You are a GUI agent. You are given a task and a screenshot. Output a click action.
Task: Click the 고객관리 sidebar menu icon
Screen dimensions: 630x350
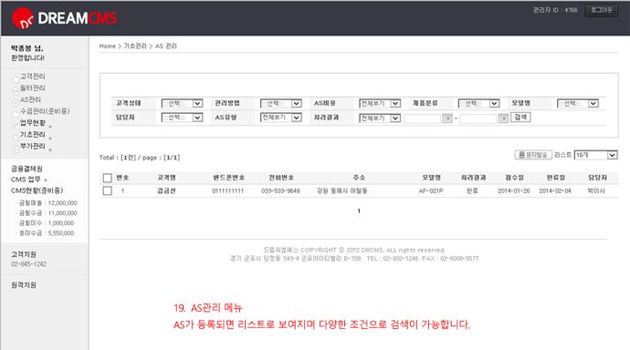[x=16, y=78]
